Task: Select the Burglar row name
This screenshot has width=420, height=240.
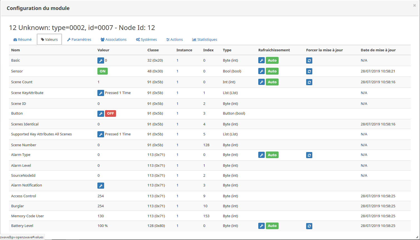Action: click(18, 206)
